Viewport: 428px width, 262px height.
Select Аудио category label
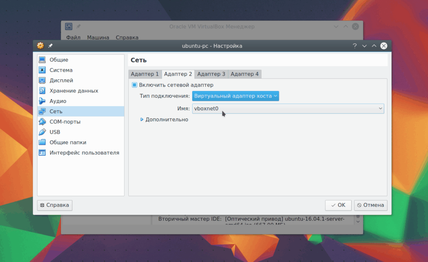pos(58,101)
